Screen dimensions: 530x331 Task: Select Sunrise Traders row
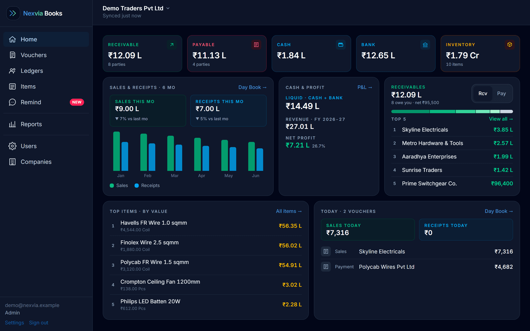click(452, 170)
